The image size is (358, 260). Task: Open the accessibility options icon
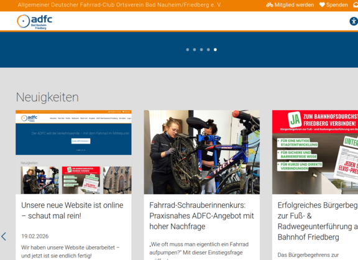[354, 21]
